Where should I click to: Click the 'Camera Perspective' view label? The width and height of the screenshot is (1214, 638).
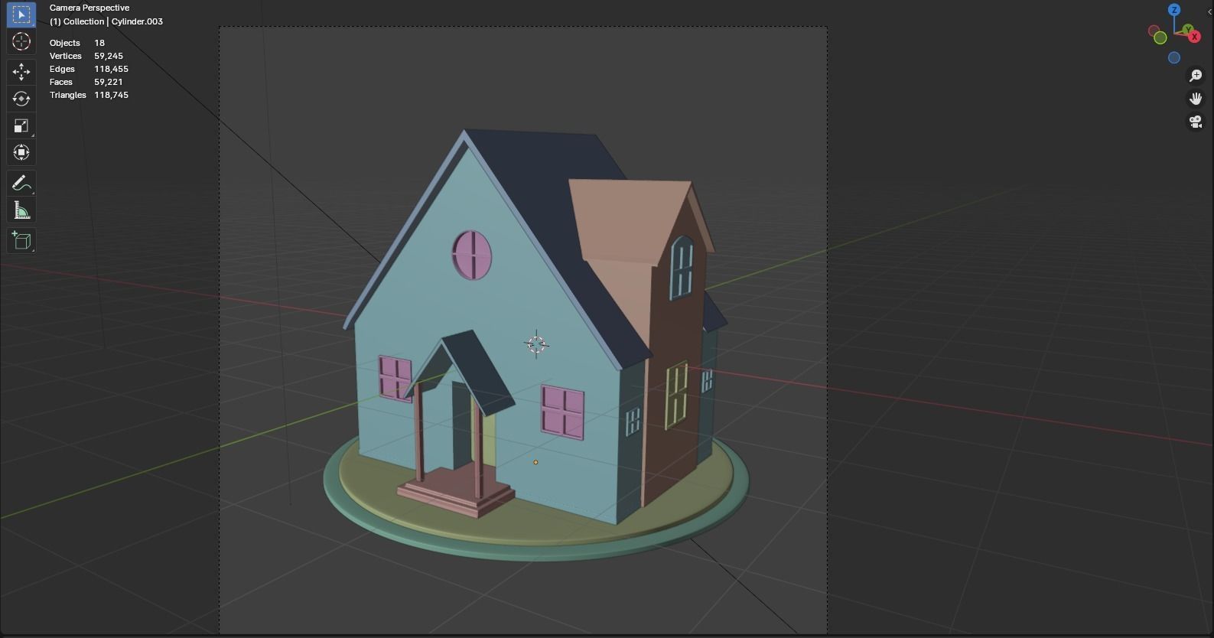(90, 8)
